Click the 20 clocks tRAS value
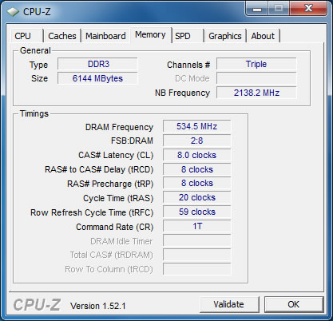333x321 pixels. click(197, 198)
